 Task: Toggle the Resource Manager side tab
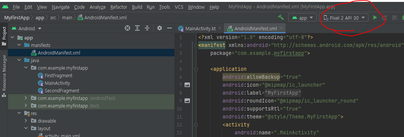4,76
